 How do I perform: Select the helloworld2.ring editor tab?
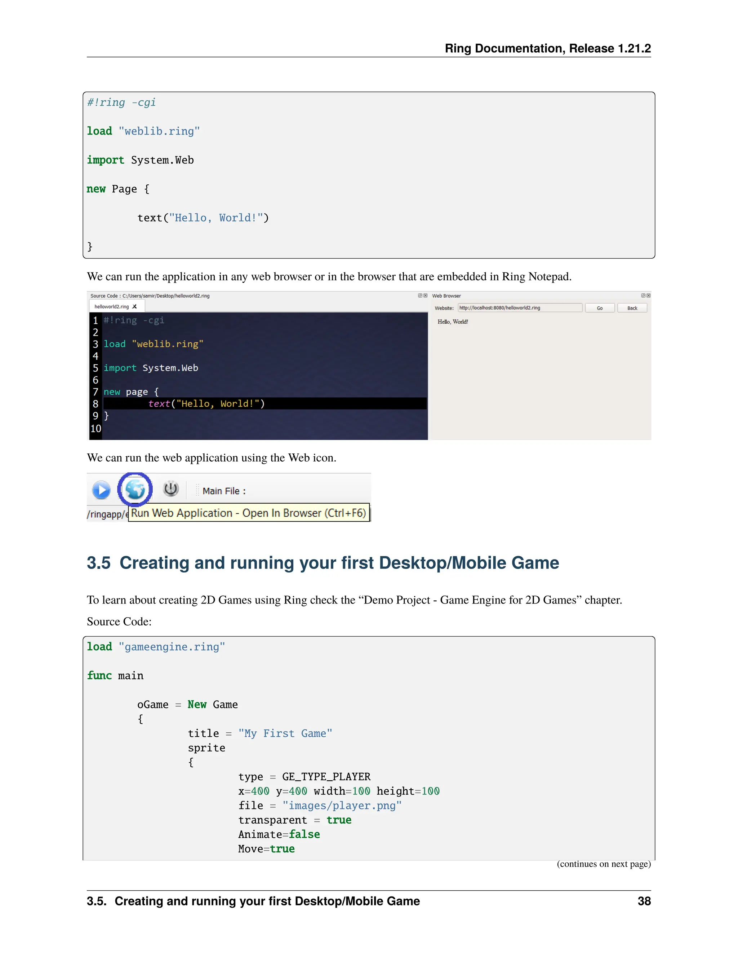(x=112, y=307)
